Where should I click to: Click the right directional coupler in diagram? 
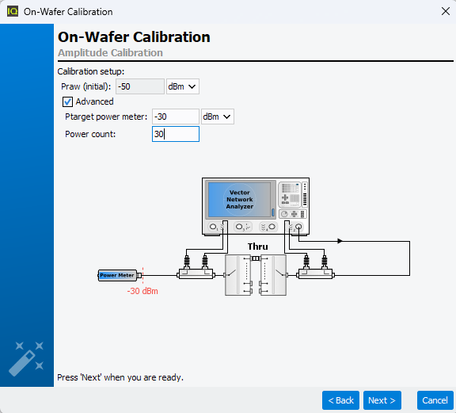pos(315,274)
